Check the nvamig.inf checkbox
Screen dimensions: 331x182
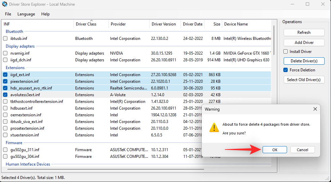[x=5, y=53]
